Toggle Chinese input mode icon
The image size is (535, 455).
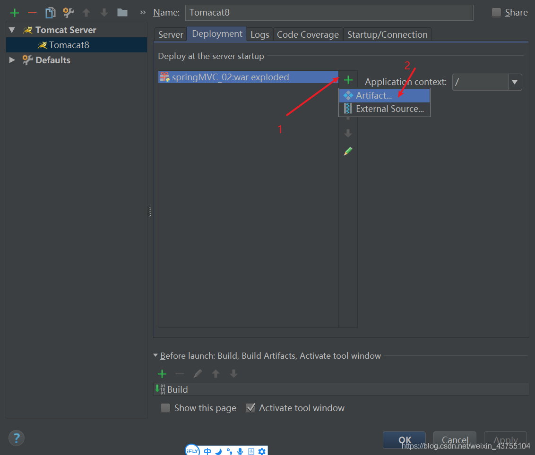tap(207, 451)
